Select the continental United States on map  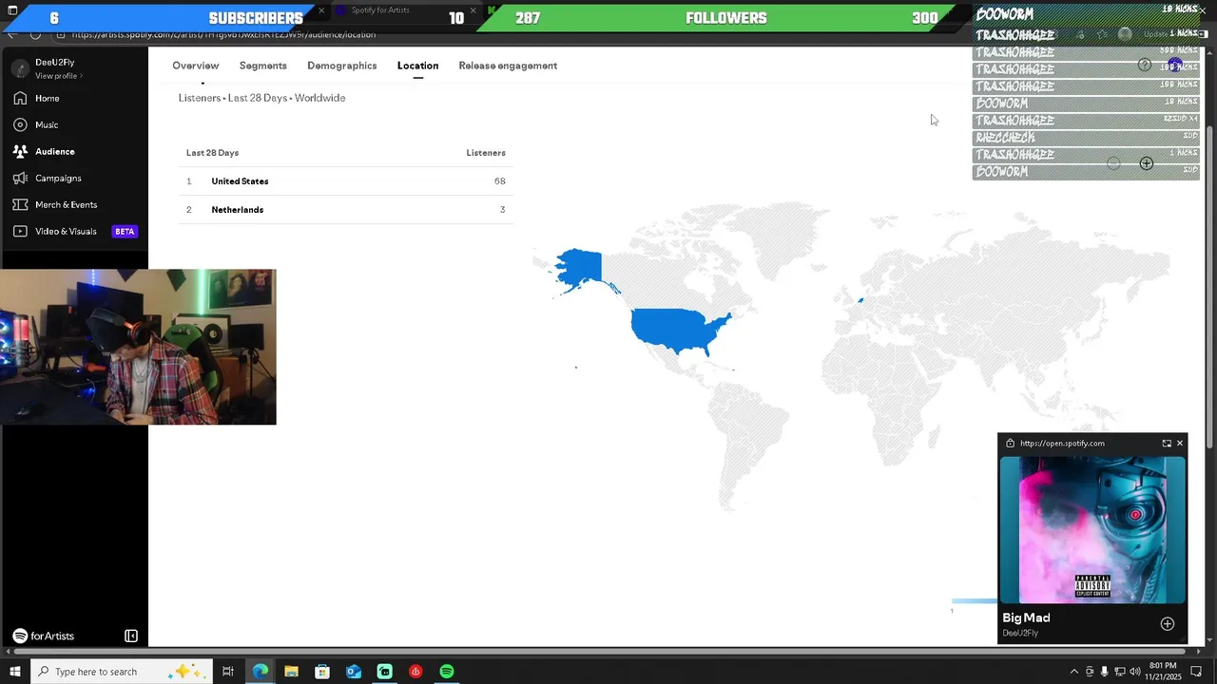point(677,329)
